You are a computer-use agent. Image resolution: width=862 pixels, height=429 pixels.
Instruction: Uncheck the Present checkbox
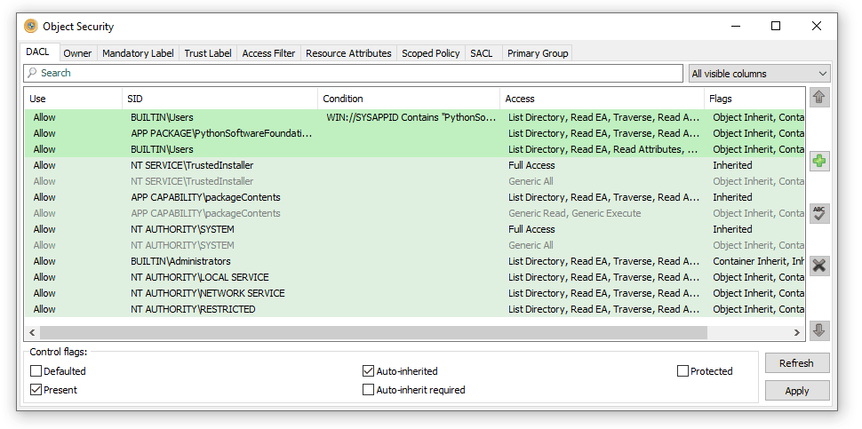(36, 389)
